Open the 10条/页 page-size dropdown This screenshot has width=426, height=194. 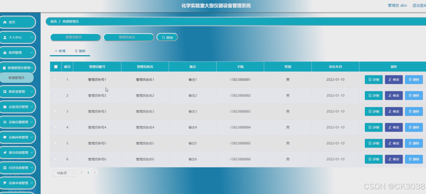[x=63, y=173]
